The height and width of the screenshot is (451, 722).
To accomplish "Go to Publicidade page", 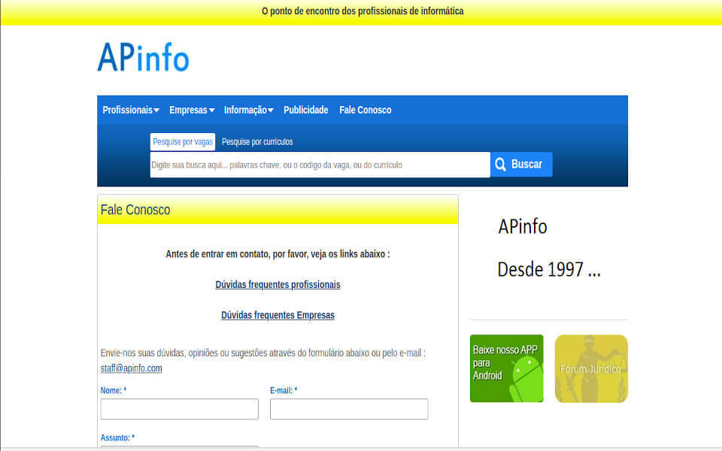I will click(x=306, y=110).
